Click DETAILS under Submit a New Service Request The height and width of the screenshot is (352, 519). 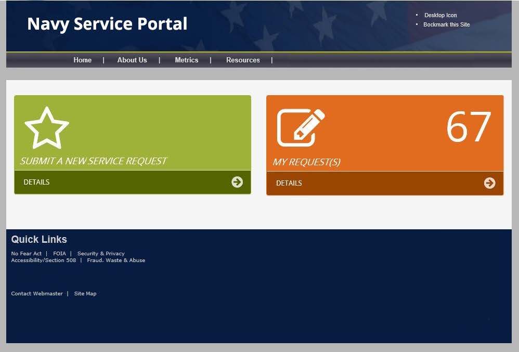pyautogui.click(x=36, y=182)
